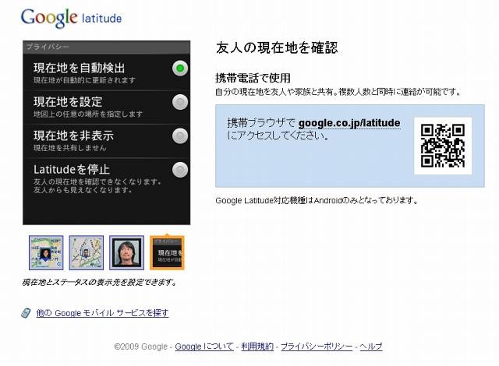Open the second thumbnail showing friends on map
Image resolution: width=499 pixels, height=366 pixels.
click(x=86, y=252)
